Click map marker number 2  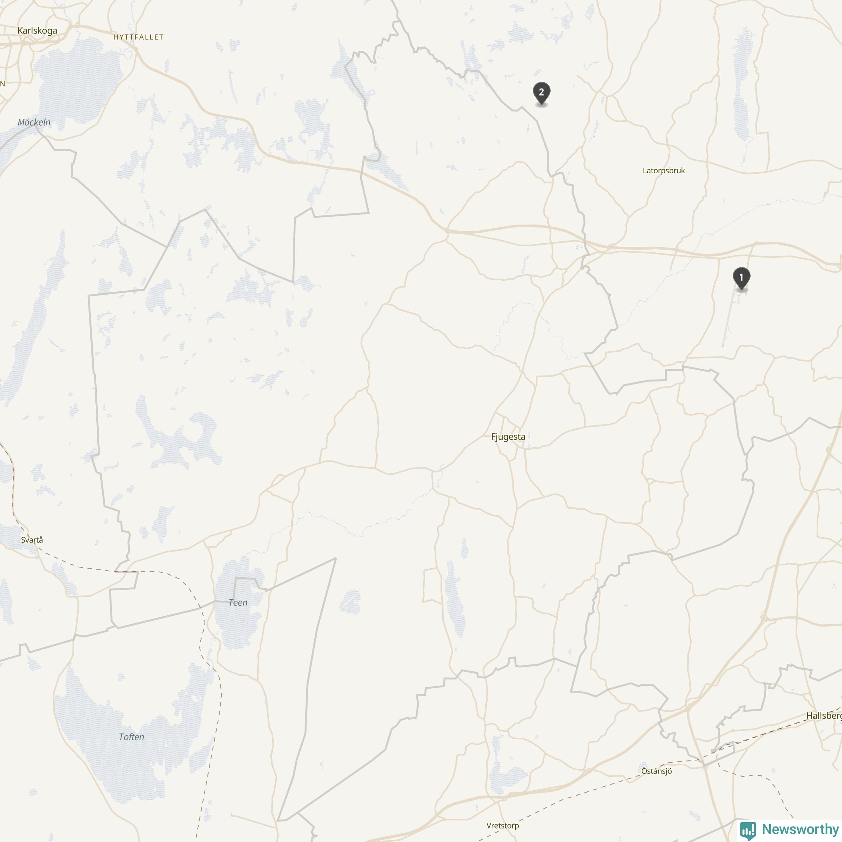tap(541, 93)
